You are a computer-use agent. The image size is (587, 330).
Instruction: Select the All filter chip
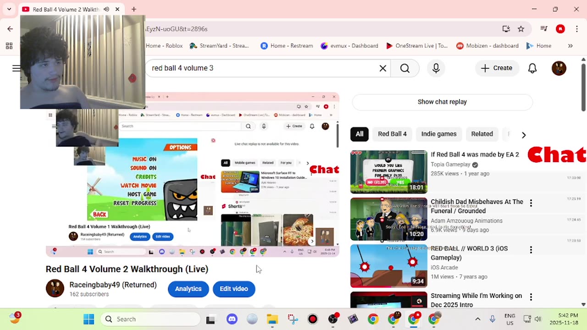coord(360,134)
